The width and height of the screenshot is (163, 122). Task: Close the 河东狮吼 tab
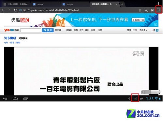coord(116,4)
